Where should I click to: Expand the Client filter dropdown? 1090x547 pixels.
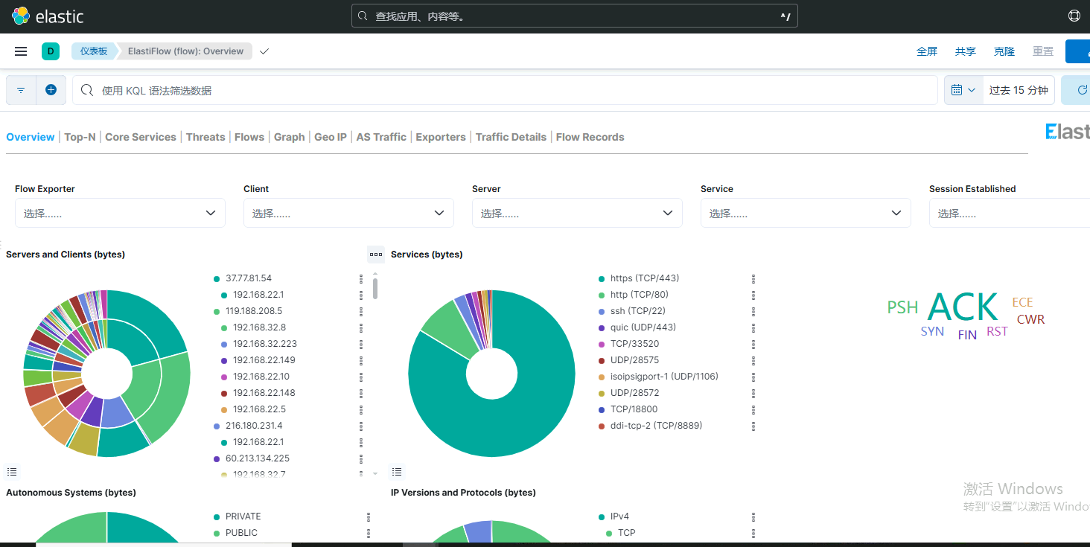pyautogui.click(x=348, y=213)
